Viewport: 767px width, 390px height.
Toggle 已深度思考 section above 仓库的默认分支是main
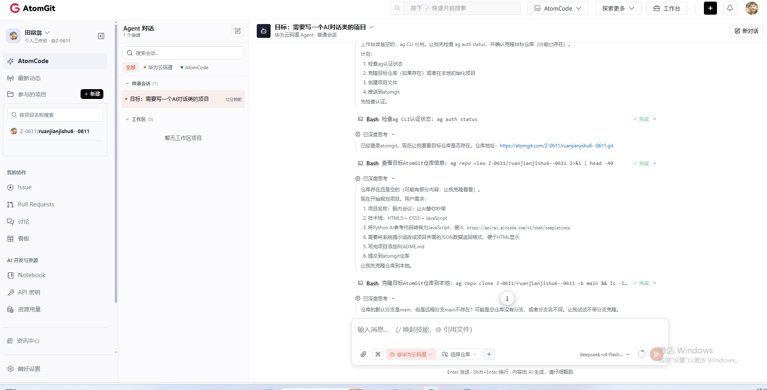[x=375, y=298]
